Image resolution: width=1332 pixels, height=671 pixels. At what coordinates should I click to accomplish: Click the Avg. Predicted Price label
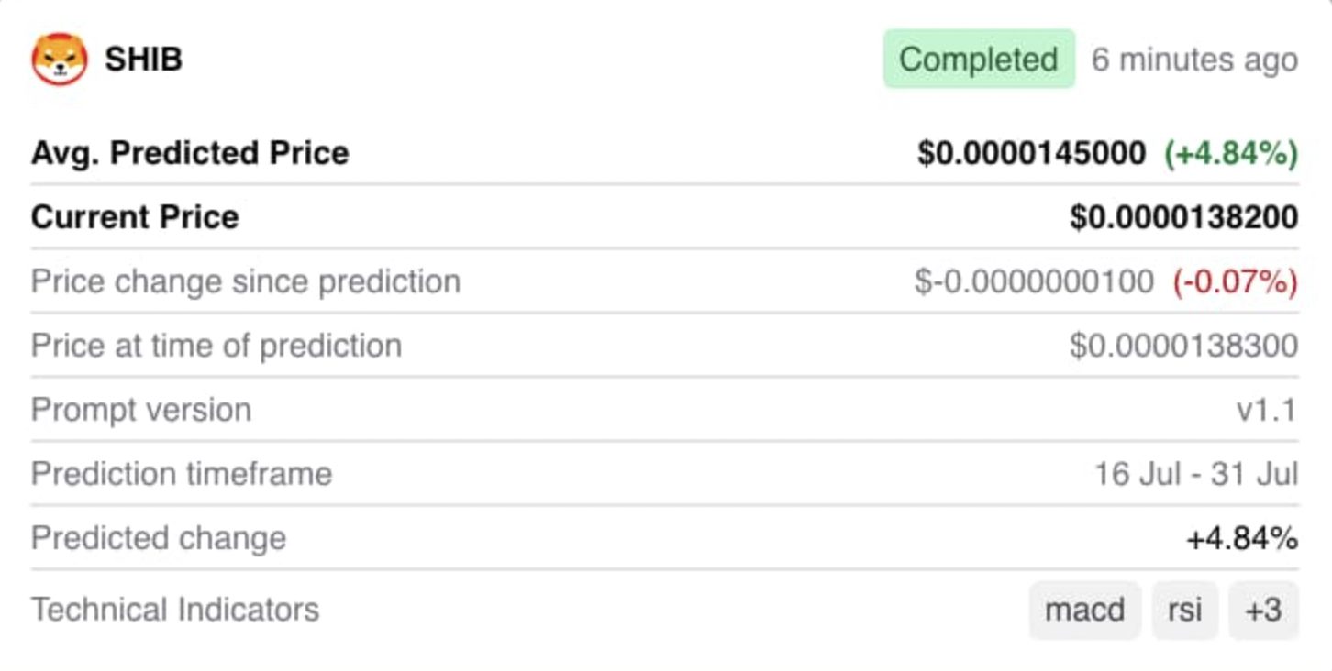tap(190, 153)
